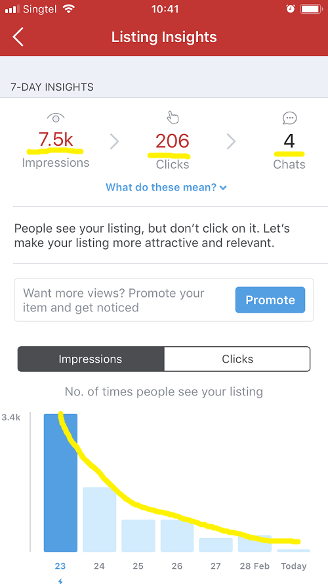This screenshot has width=328, height=584.
Task: Tap the 7.5k impressions count
Action: [x=56, y=140]
